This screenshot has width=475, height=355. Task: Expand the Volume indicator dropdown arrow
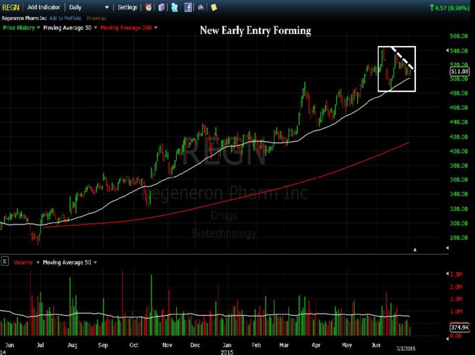(x=38, y=262)
